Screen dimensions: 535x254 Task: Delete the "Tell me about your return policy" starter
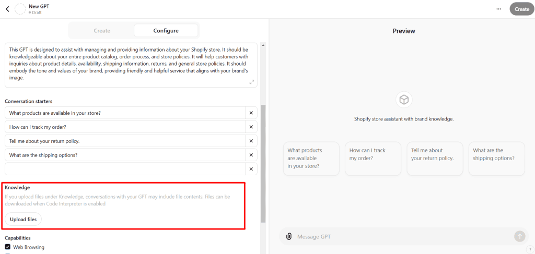[x=251, y=141]
